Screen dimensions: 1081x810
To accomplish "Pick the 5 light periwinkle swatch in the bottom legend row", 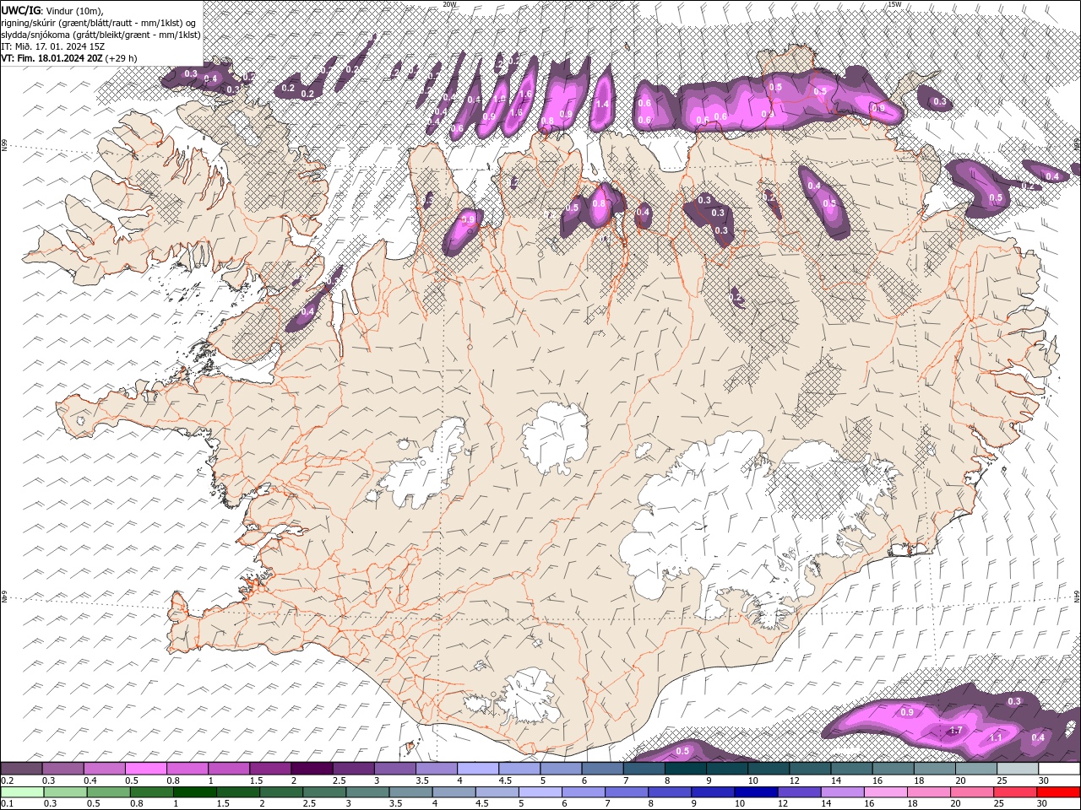I will [x=540, y=792].
